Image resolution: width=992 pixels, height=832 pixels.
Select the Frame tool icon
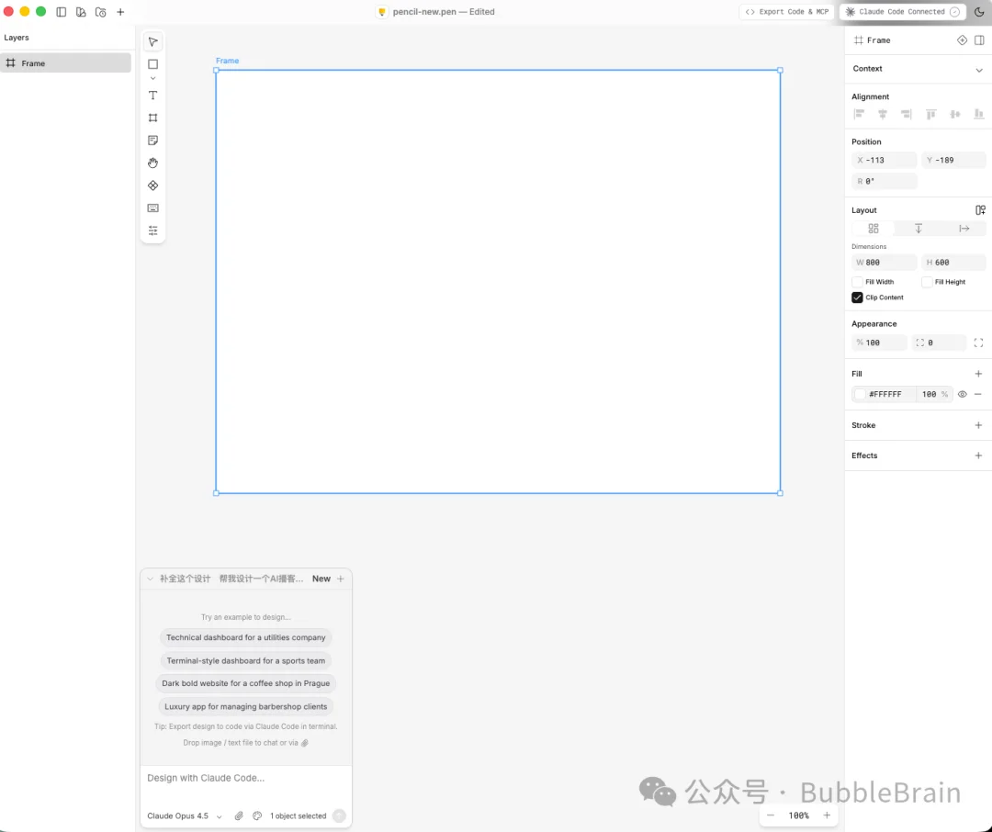pos(153,118)
